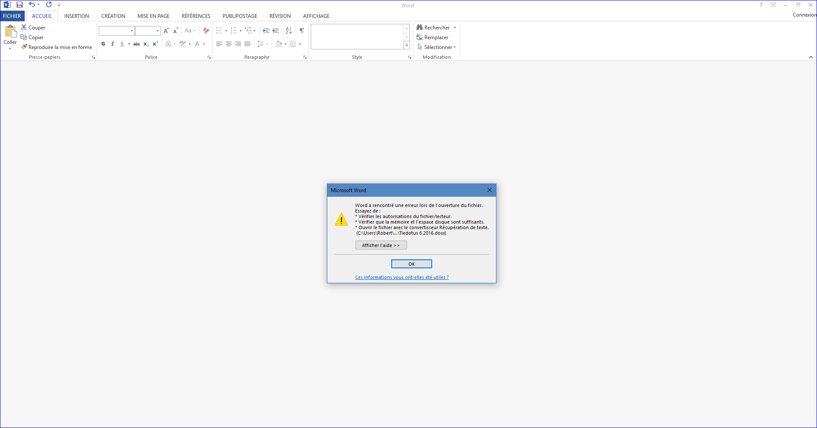The image size is (817, 428).
Task: Click the Couper scissors command
Action: [x=33, y=28]
